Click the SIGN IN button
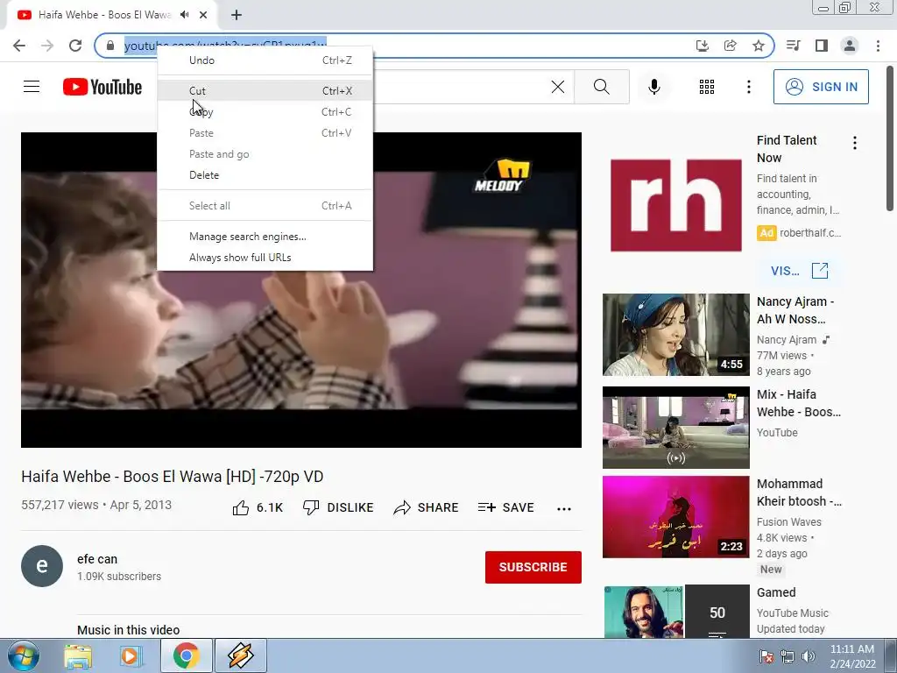Screen dimensions: 897x673 [821, 87]
